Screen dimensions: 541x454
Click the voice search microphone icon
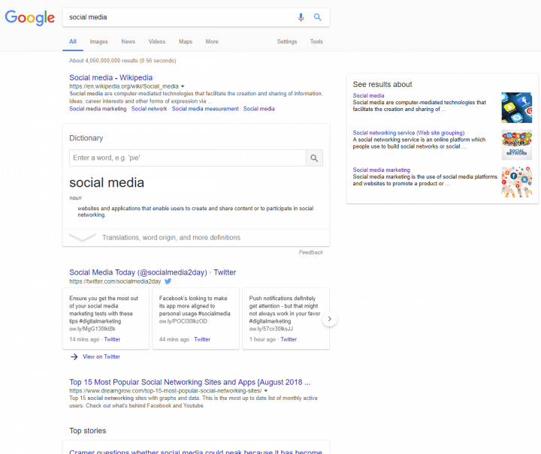[x=301, y=17]
